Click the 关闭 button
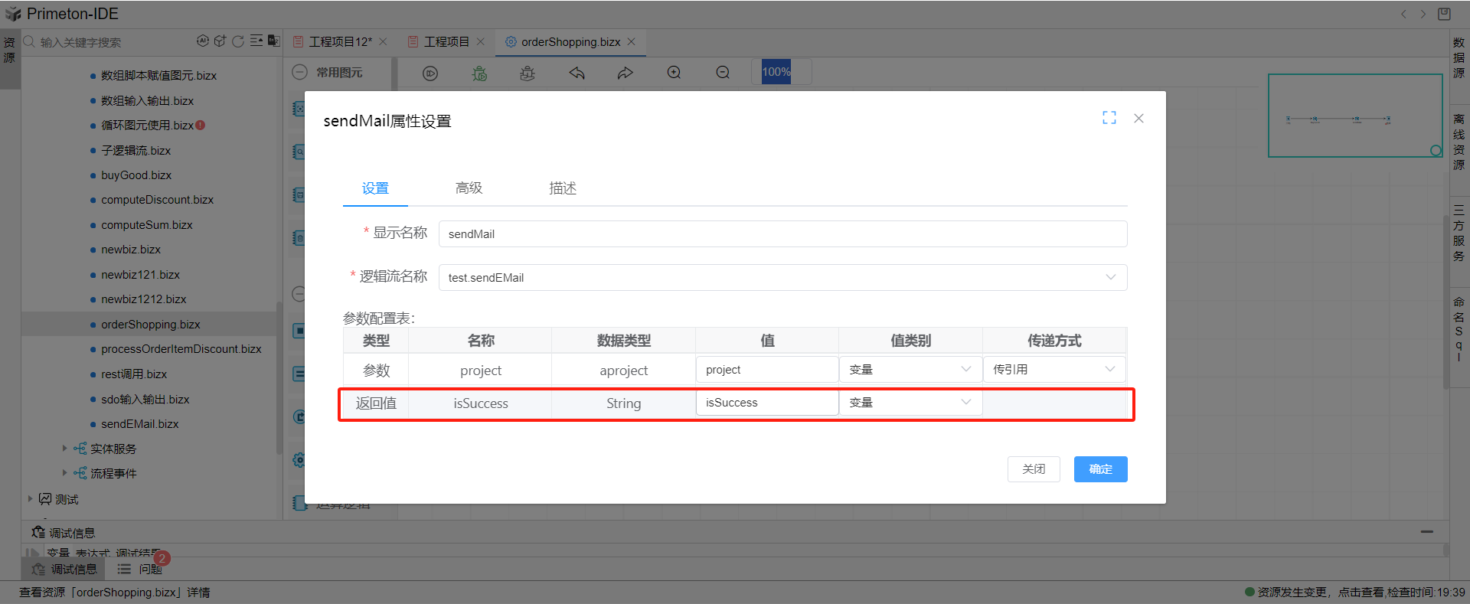The height and width of the screenshot is (604, 1470). [x=1034, y=469]
